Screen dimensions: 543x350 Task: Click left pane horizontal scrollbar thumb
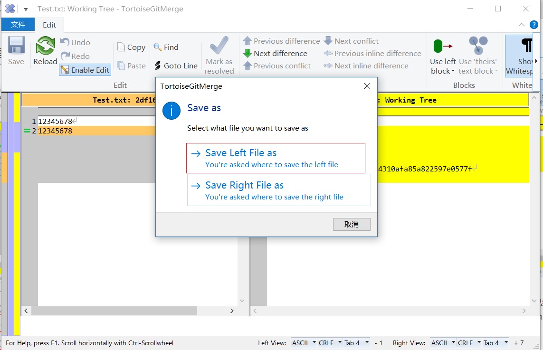(114, 311)
